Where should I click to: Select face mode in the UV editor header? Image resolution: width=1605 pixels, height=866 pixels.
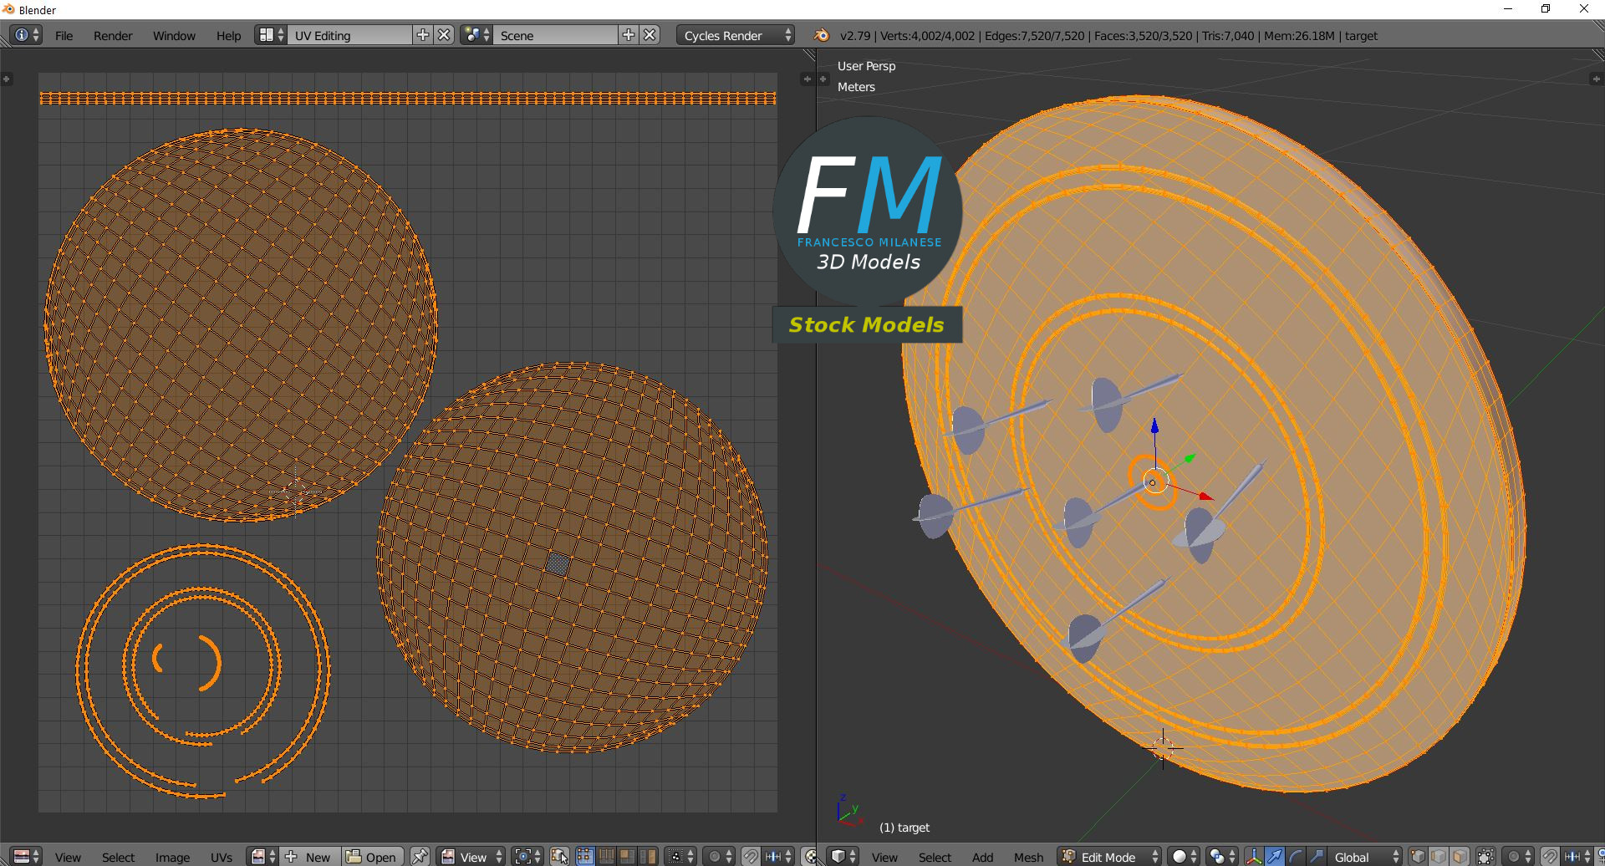point(627,856)
